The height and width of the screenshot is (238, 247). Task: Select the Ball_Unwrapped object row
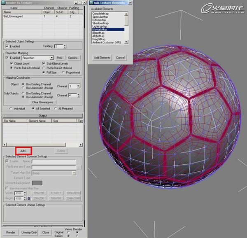pyautogui.click(x=42, y=16)
